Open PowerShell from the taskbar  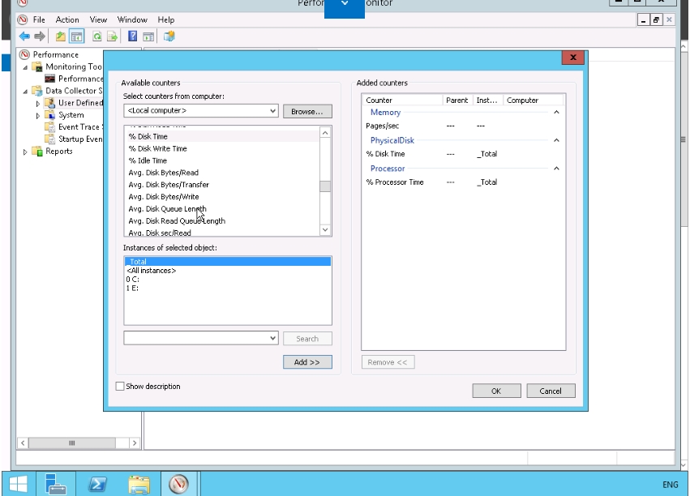pyautogui.click(x=98, y=484)
